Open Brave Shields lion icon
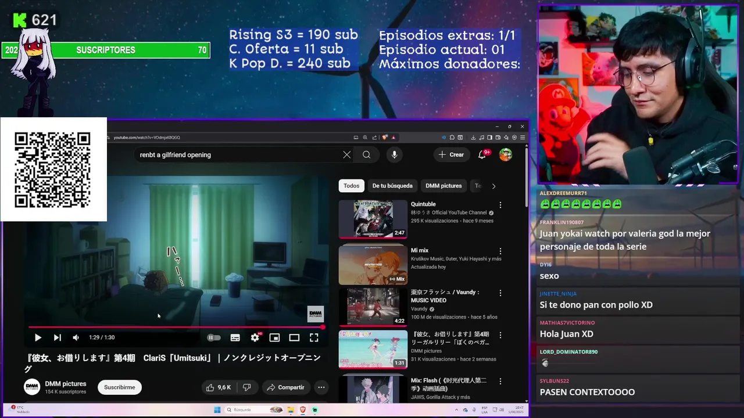 pyautogui.click(x=385, y=138)
